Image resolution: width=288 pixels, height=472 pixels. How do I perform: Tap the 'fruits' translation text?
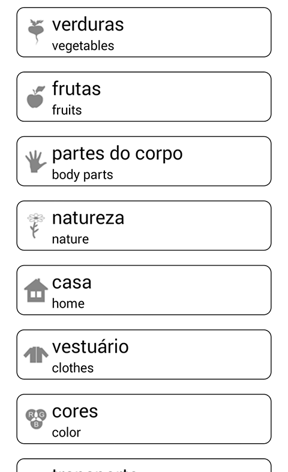67,110
